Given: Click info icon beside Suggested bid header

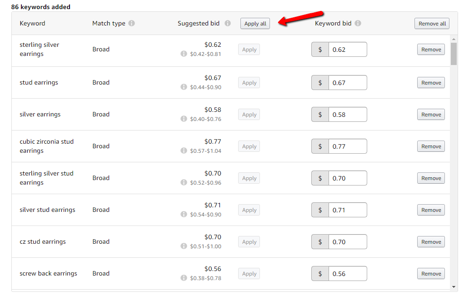Looking at the screenshot, I should 228,23.
